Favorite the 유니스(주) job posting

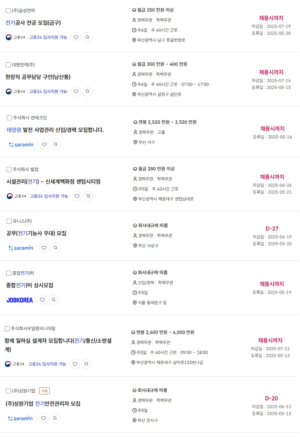[44, 248]
